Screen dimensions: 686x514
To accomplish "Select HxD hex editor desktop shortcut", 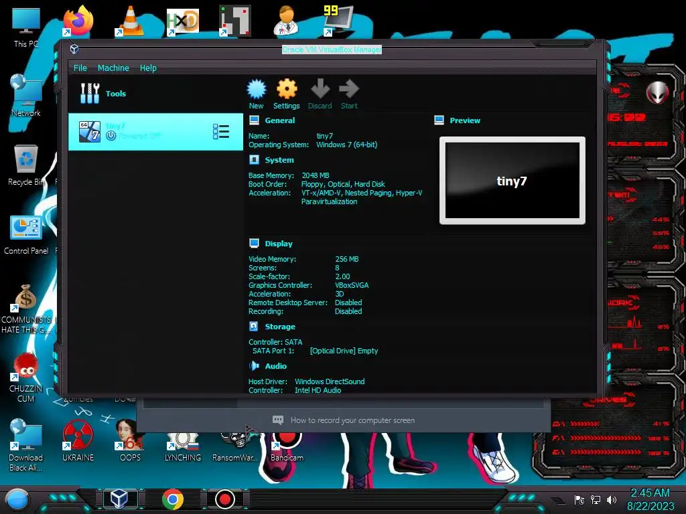I will (183, 21).
